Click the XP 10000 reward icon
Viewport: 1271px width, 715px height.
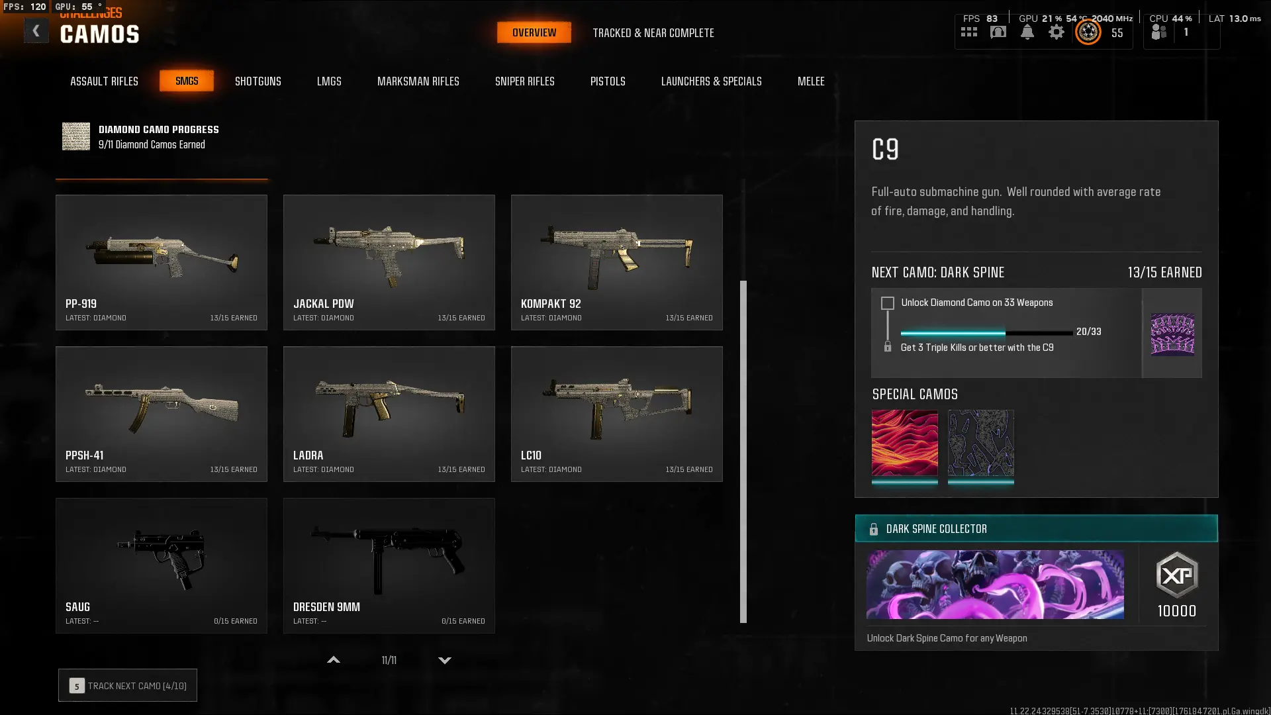click(1177, 575)
